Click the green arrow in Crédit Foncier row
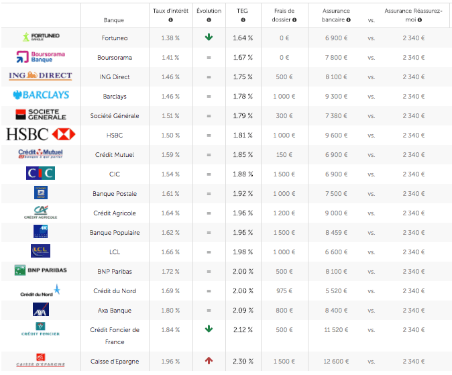The width and height of the screenshot is (452, 375). point(209,329)
